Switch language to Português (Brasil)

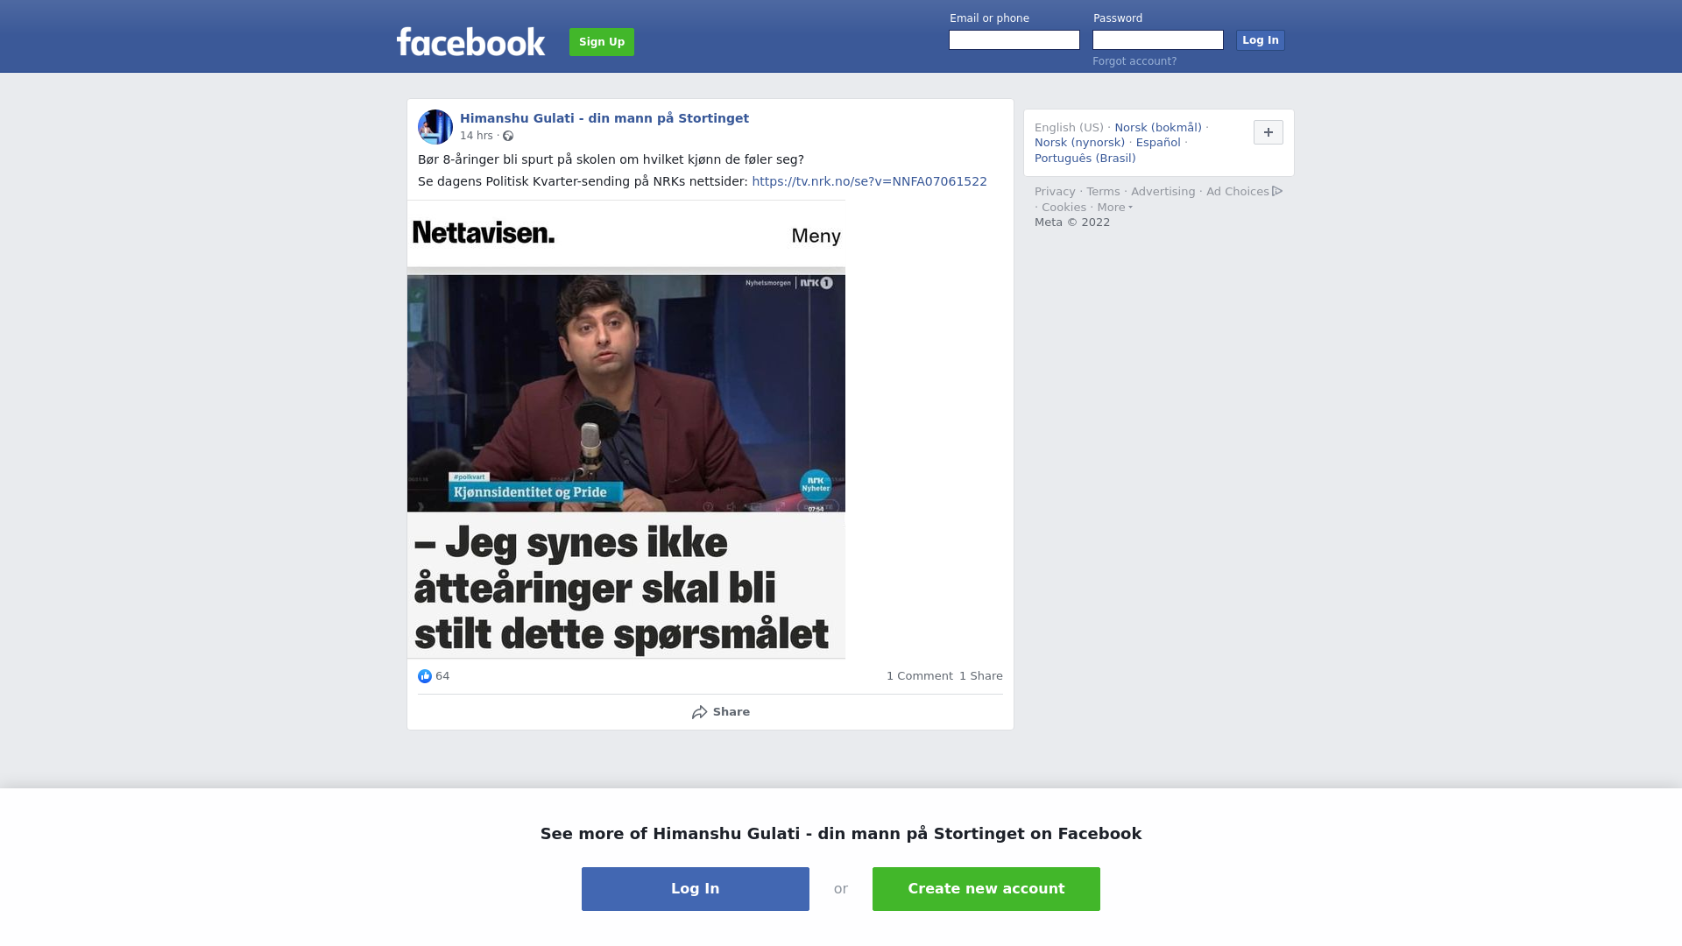1085,159
